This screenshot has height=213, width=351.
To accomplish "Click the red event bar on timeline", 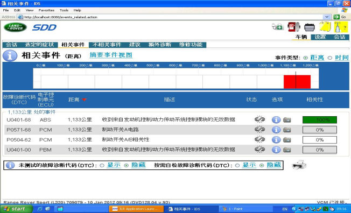I will (x=297, y=82).
